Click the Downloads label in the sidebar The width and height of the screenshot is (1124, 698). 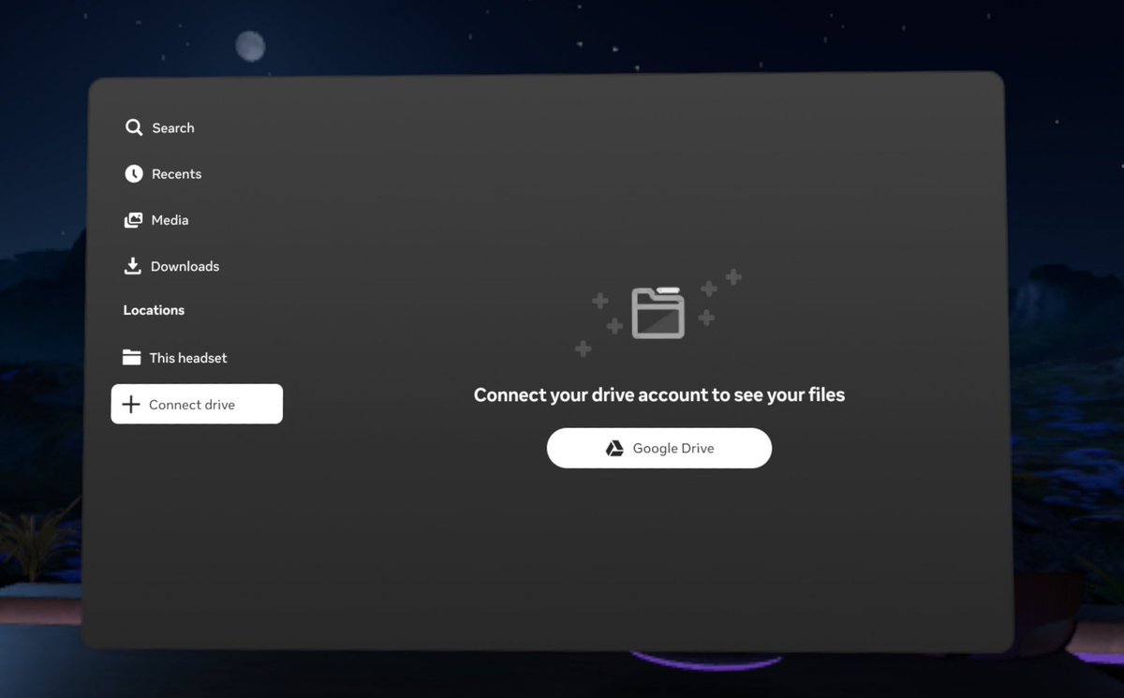(184, 266)
